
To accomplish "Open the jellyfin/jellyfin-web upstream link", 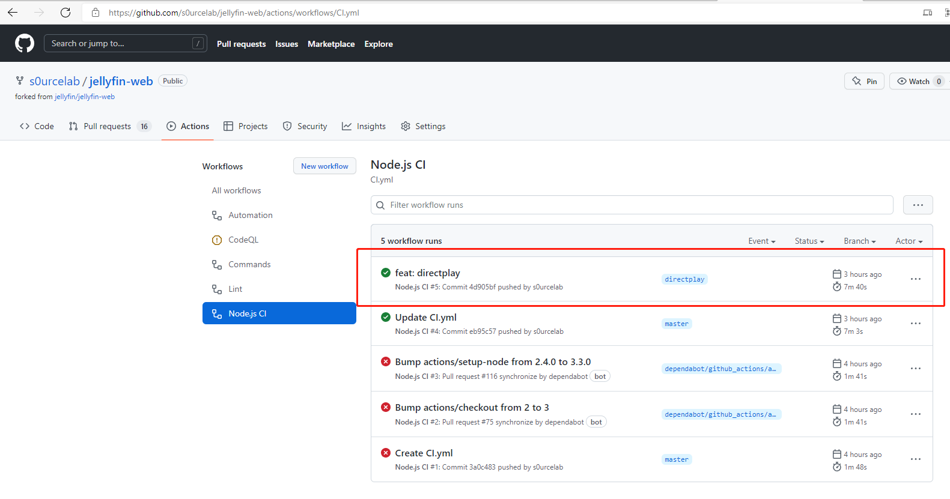I will (85, 97).
